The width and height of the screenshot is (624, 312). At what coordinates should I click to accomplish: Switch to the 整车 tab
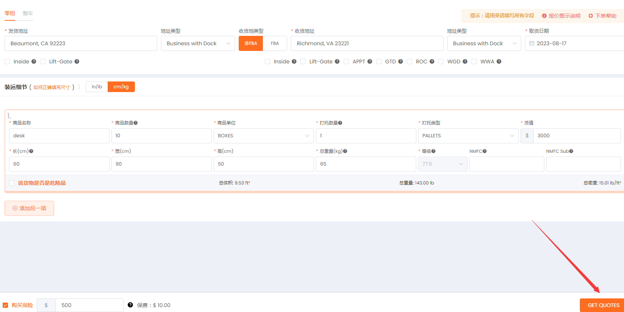tap(28, 13)
